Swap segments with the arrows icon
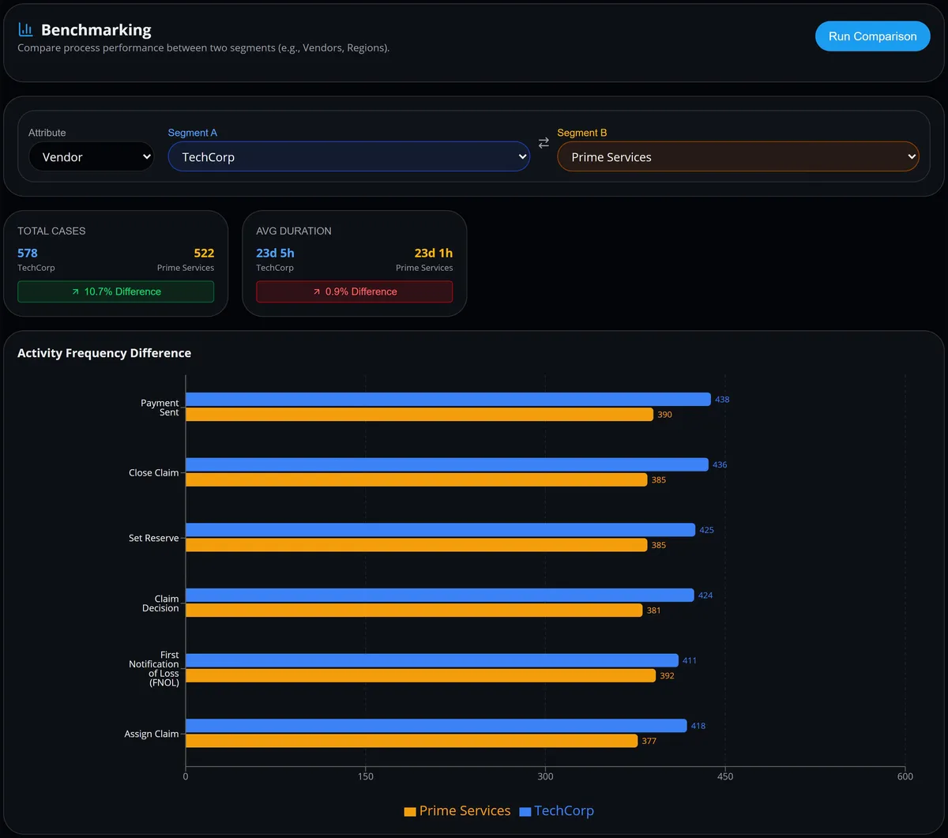 (x=544, y=143)
